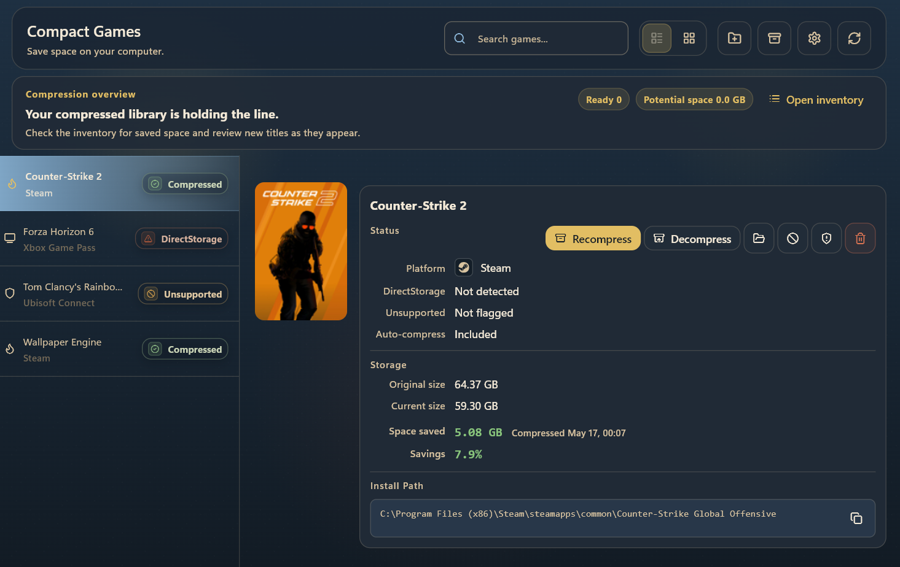This screenshot has width=900, height=567.
Task: Click the 5.08 GB space saved value
Action: (x=479, y=432)
